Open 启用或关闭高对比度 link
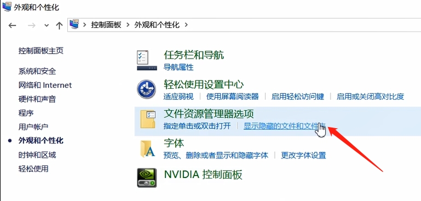The width and height of the screenshot is (421, 201). pos(371,96)
